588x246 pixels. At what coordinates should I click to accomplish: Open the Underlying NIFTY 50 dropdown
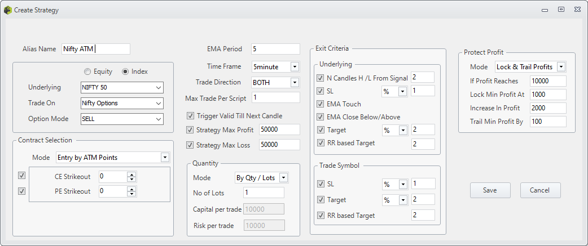click(122, 87)
